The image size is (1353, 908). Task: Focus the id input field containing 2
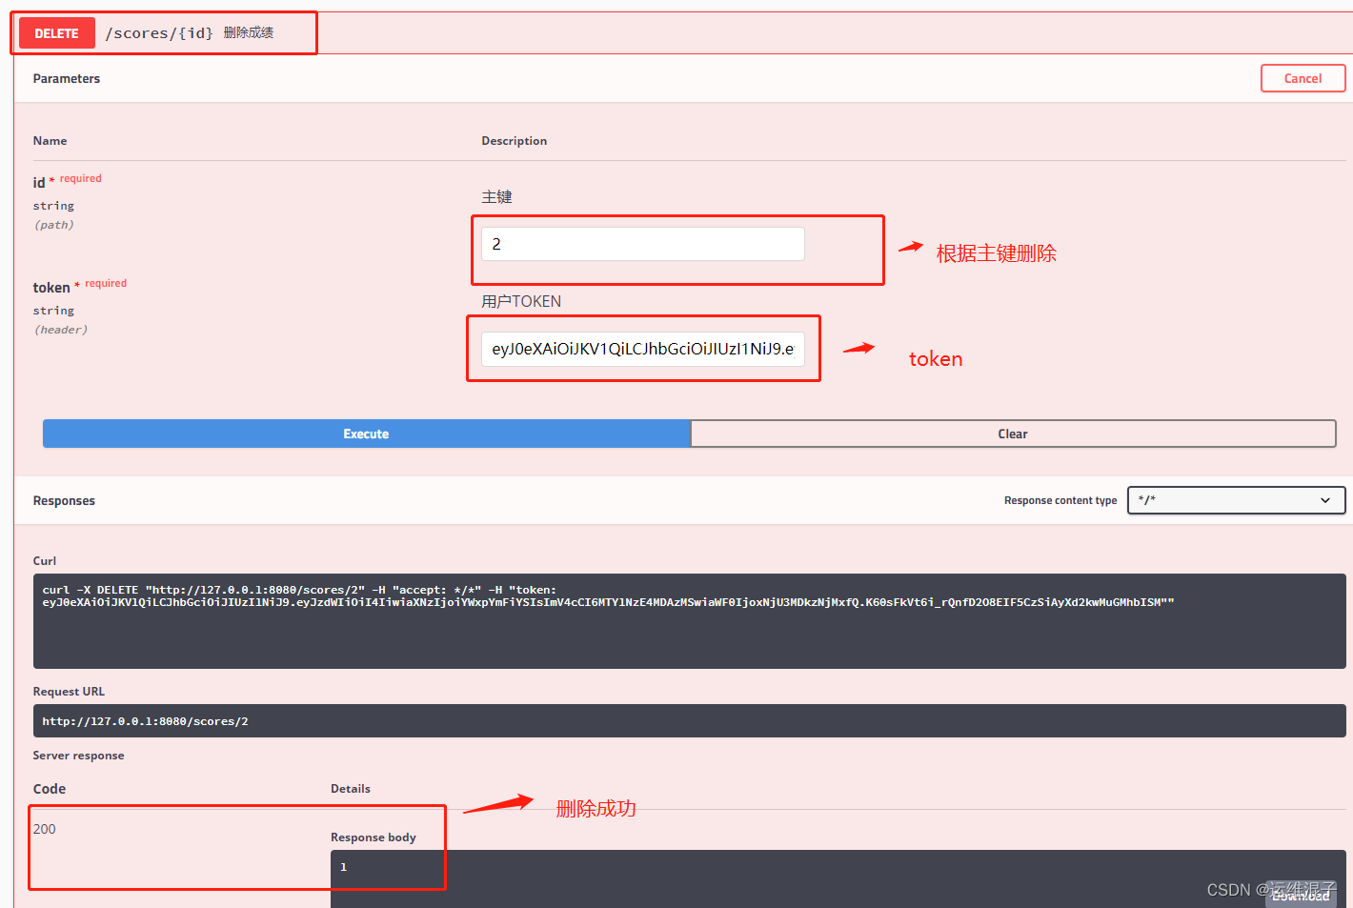(x=643, y=244)
